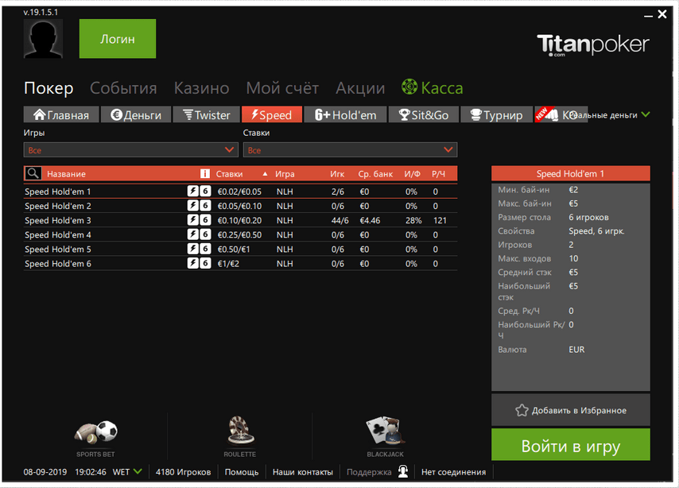
Task: Minimize the Titanpoker window
Action: (x=648, y=16)
